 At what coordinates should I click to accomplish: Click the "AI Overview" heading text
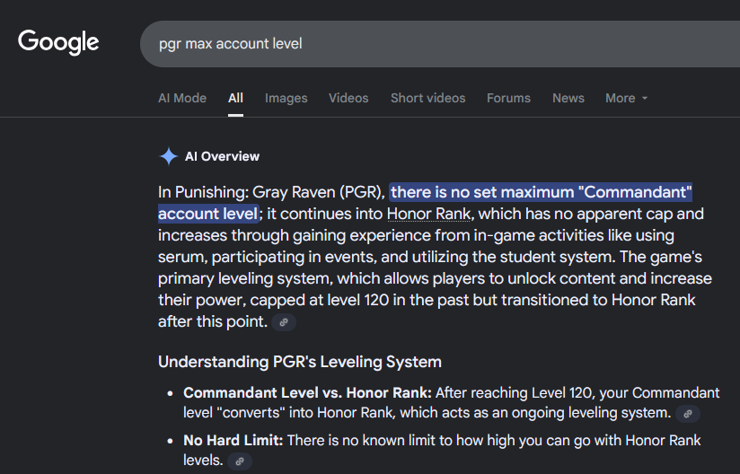[222, 156]
